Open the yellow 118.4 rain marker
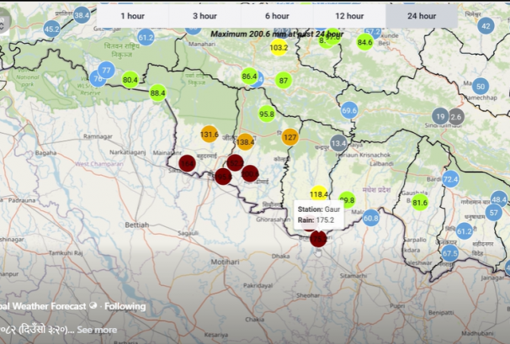 (x=318, y=194)
